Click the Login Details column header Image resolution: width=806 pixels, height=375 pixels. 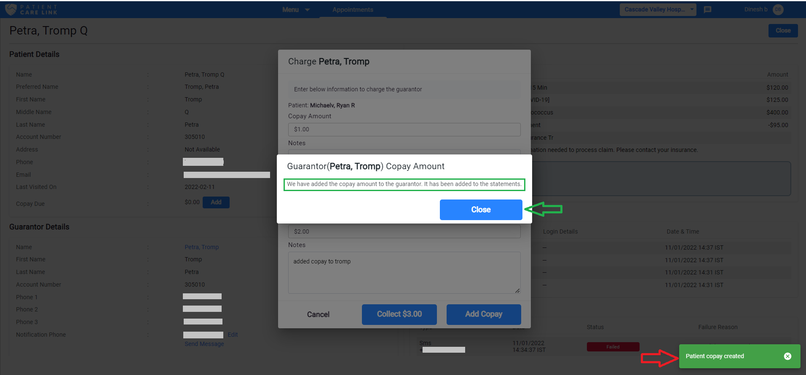tap(560, 231)
